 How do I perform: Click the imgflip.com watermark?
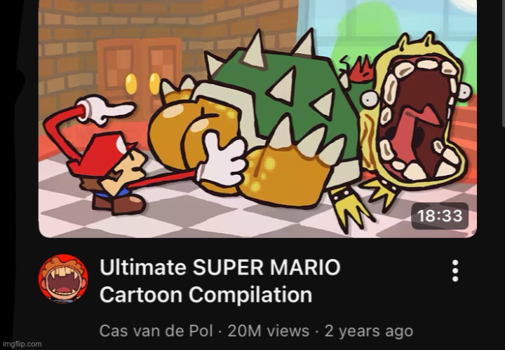tap(22, 344)
